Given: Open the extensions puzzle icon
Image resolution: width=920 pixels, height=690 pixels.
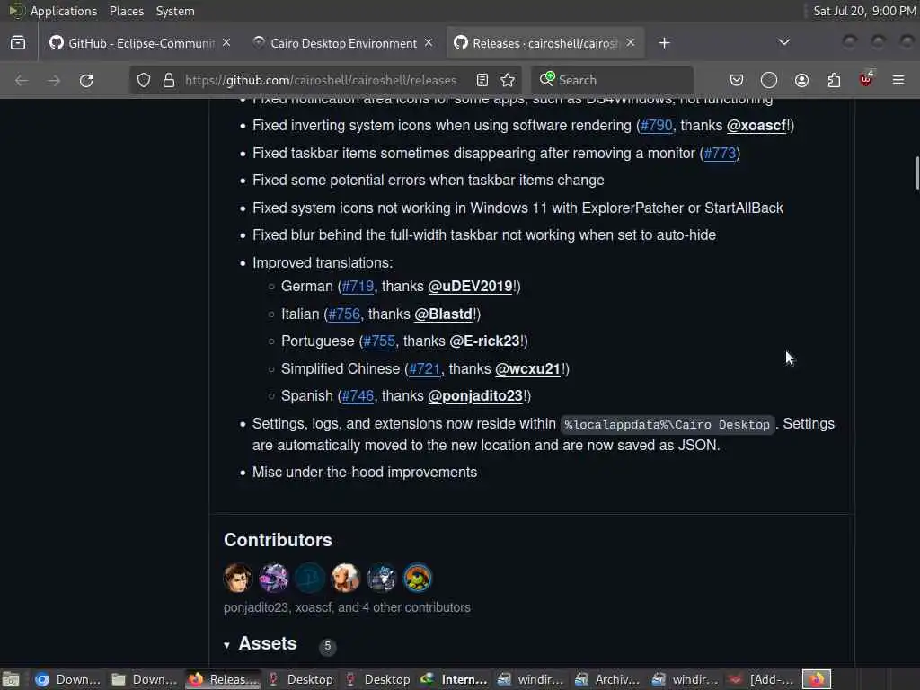Looking at the screenshot, I should [834, 80].
